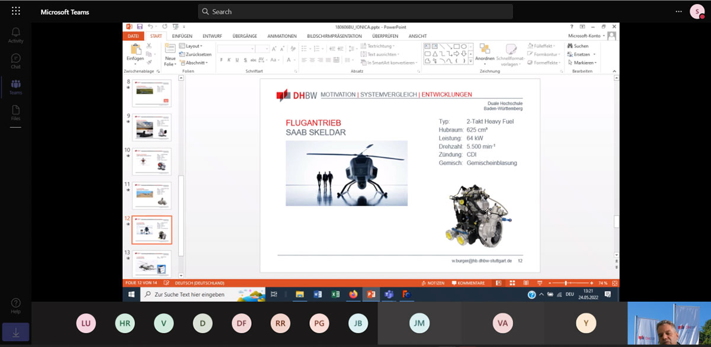Switch to the ANSICHT ribbon tab
Screen dimensions: 711x347
click(x=418, y=36)
